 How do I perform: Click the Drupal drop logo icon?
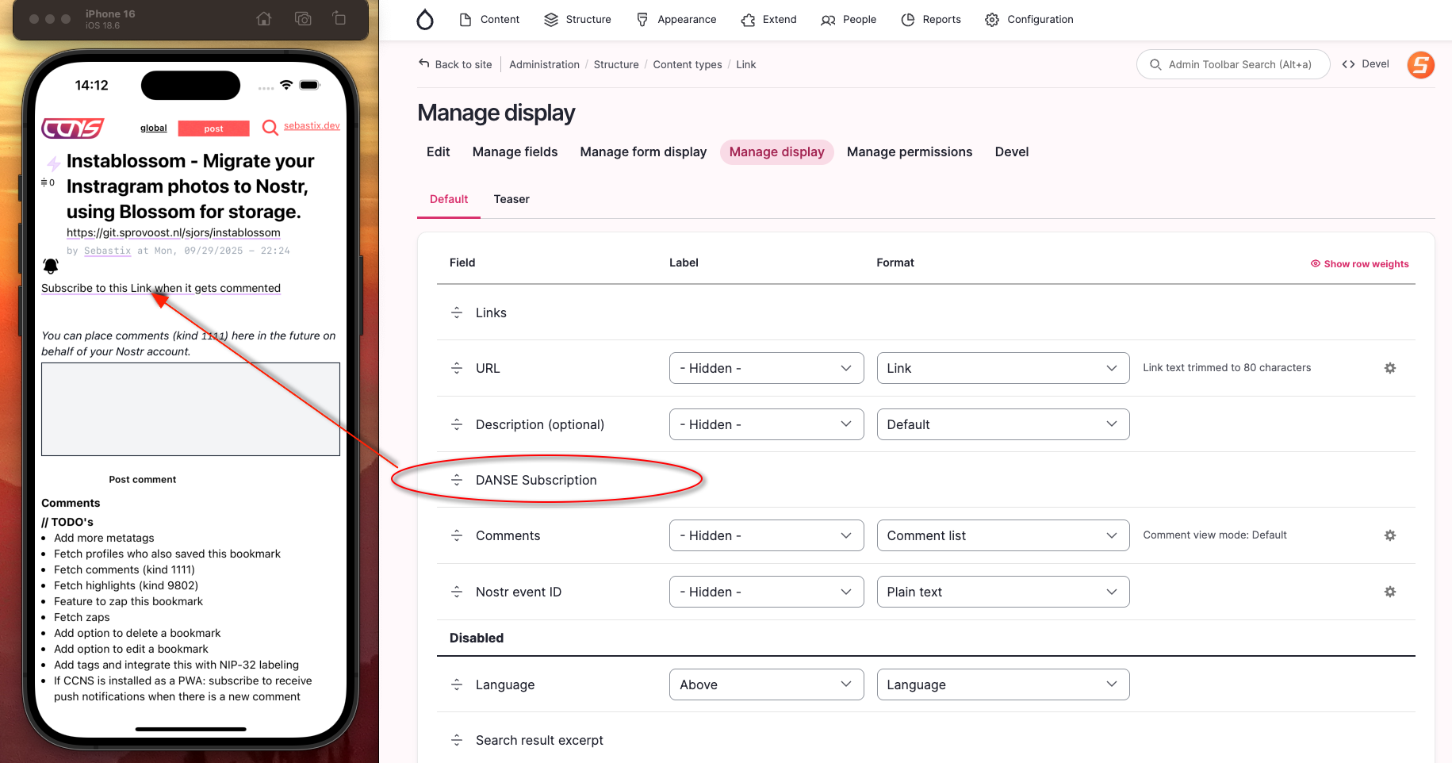[x=425, y=20]
